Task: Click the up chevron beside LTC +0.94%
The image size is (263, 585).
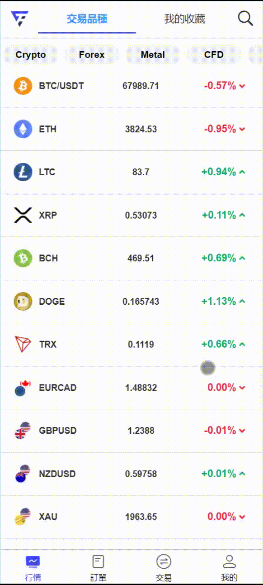Action: tap(242, 172)
